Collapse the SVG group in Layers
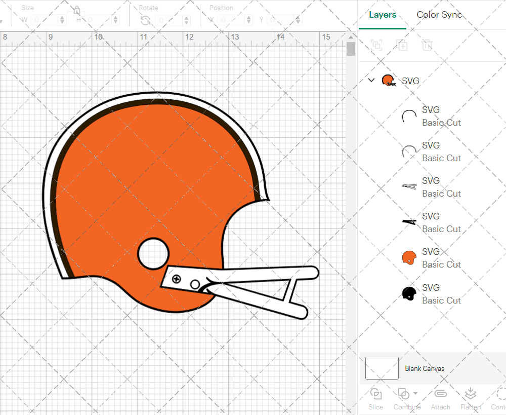Screen dimensions: 506x415 pyautogui.click(x=371, y=80)
